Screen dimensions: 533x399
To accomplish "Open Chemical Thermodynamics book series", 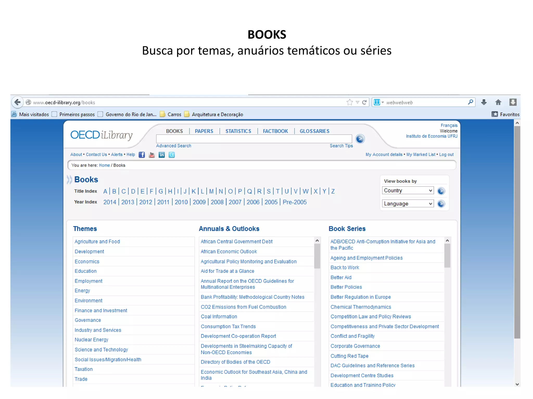I will point(361,307).
